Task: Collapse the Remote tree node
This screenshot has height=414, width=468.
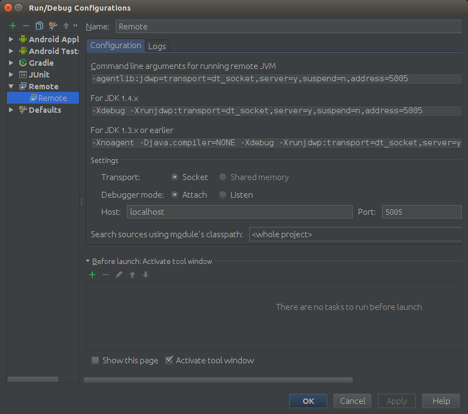Action: coord(11,86)
